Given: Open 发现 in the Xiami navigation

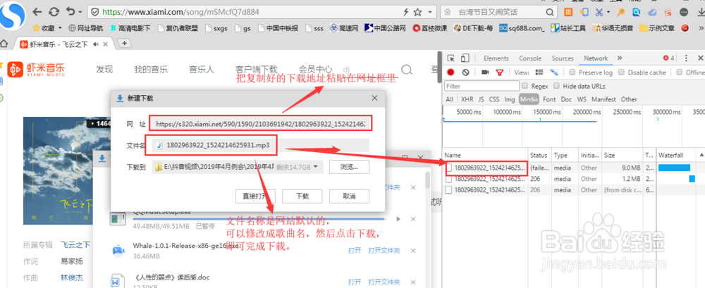Looking at the screenshot, I should pyautogui.click(x=104, y=69).
